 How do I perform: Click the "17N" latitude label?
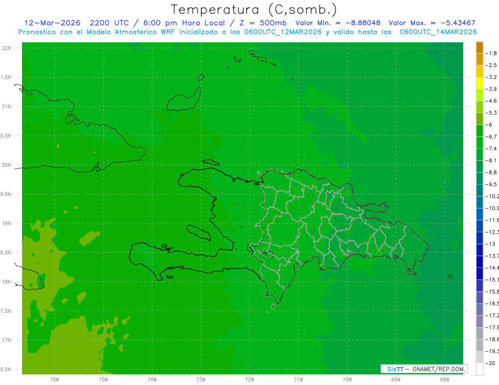point(6,340)
